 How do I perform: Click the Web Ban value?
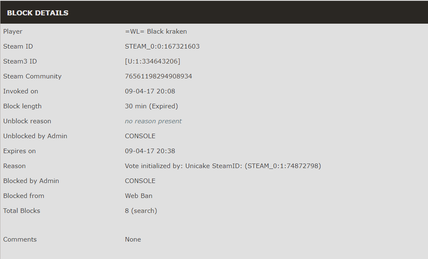[x=139, y=196]
